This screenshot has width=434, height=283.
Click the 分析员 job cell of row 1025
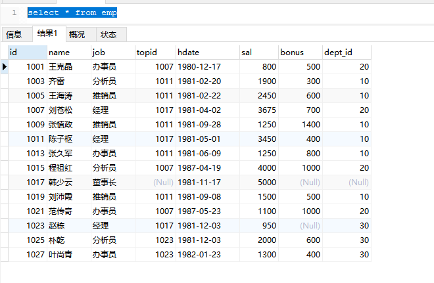click(x=113, y=240)
